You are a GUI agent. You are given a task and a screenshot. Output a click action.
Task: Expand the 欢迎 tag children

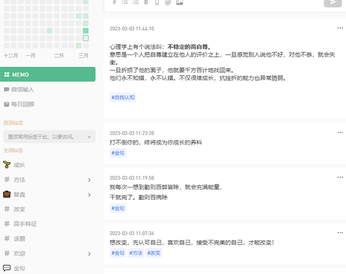click(89, 254)
